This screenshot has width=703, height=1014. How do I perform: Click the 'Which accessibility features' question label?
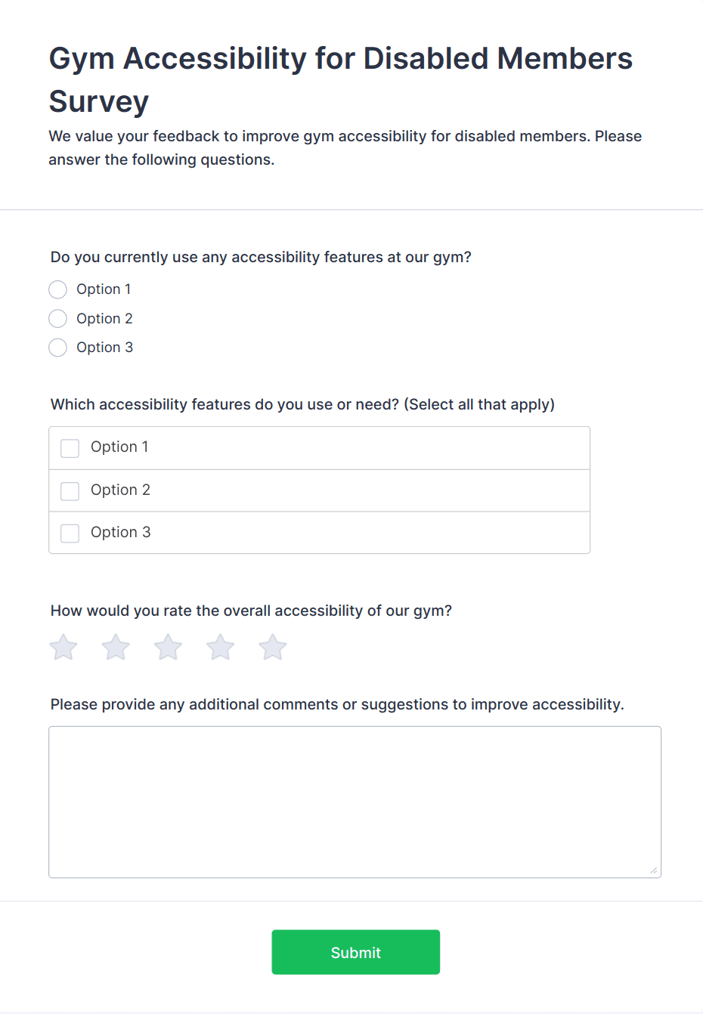pos(302,404)
